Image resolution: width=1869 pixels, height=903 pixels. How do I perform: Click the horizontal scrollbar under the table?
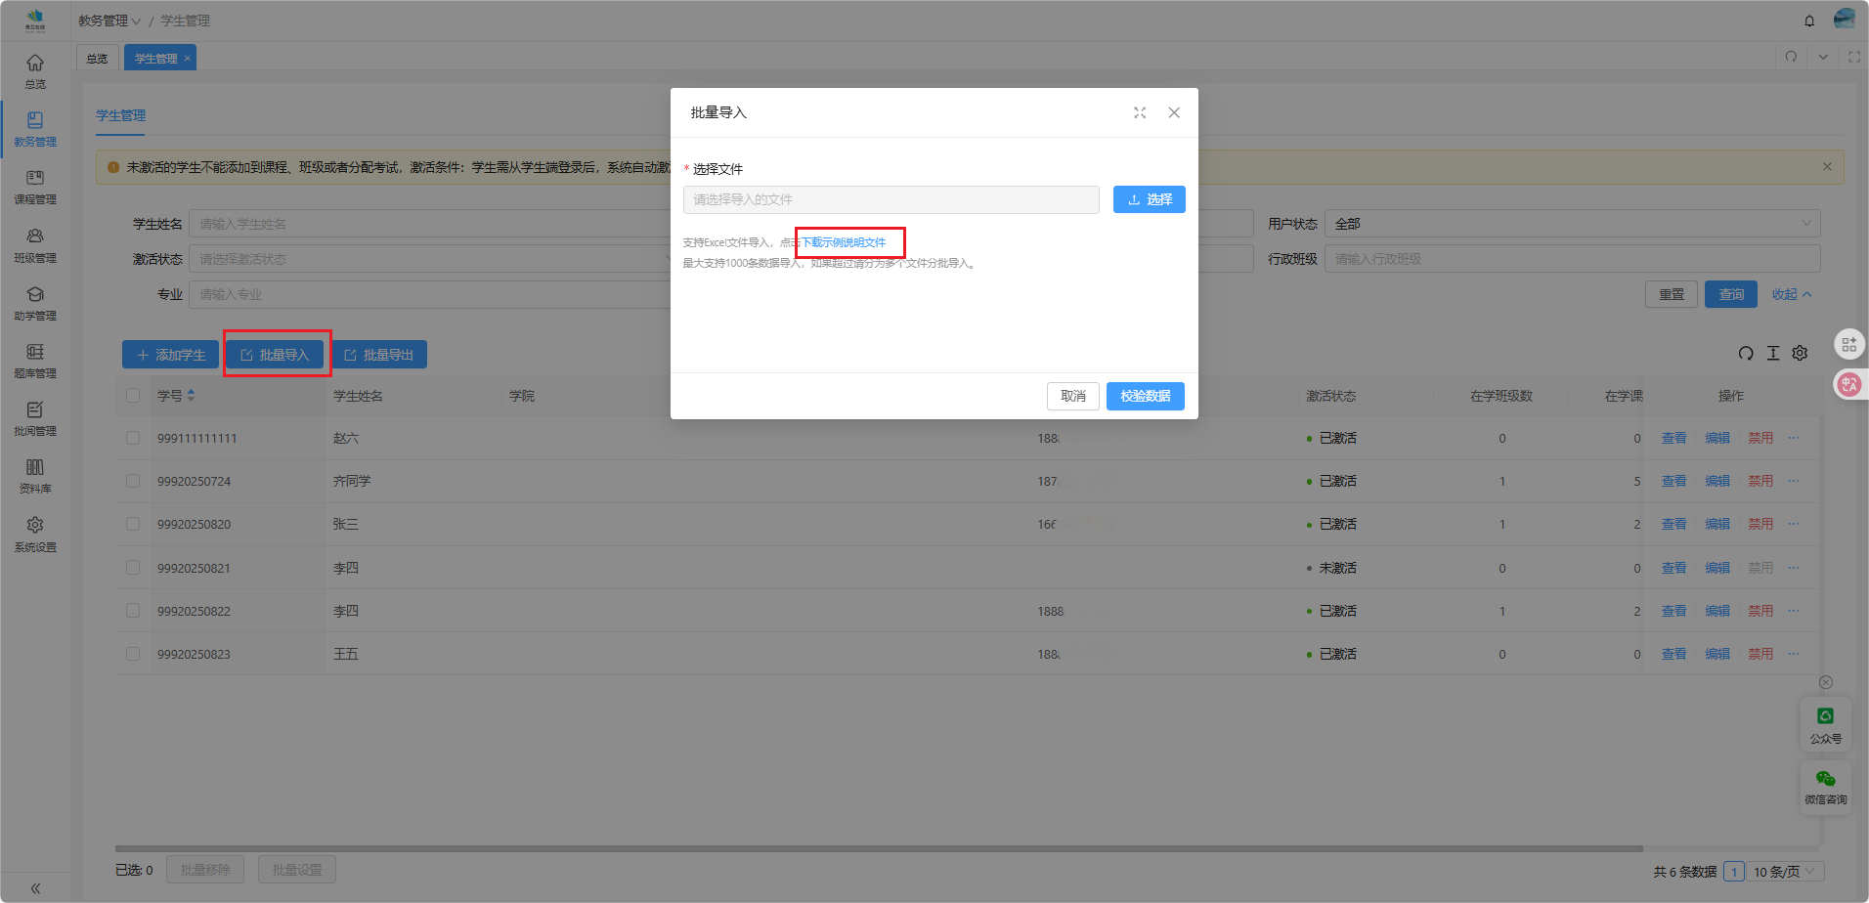point(878,848)
